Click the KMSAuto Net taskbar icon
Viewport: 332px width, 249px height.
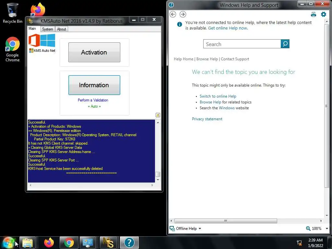tap(108, 243)
